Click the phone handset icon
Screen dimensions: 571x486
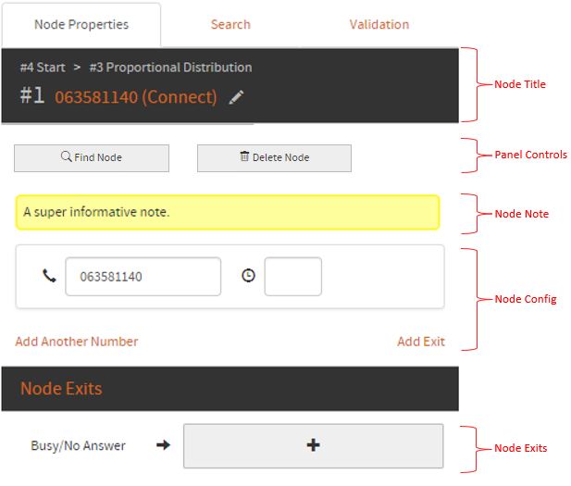(49, 276)
